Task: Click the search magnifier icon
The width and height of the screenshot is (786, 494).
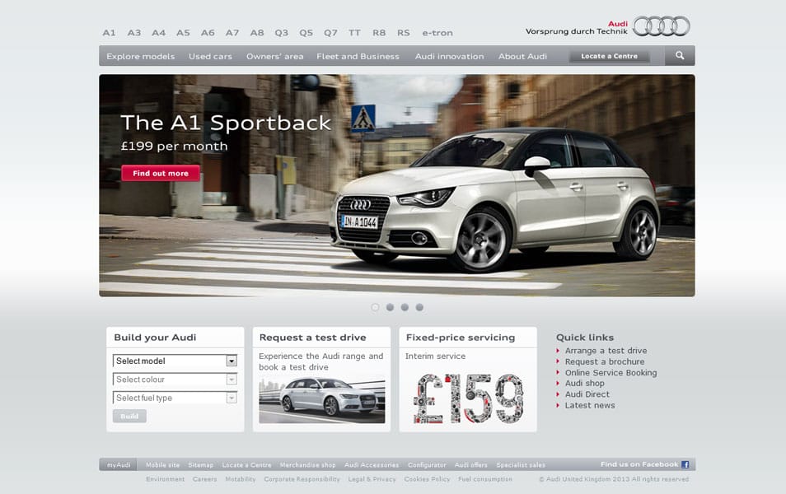Action: coord(680,56)
